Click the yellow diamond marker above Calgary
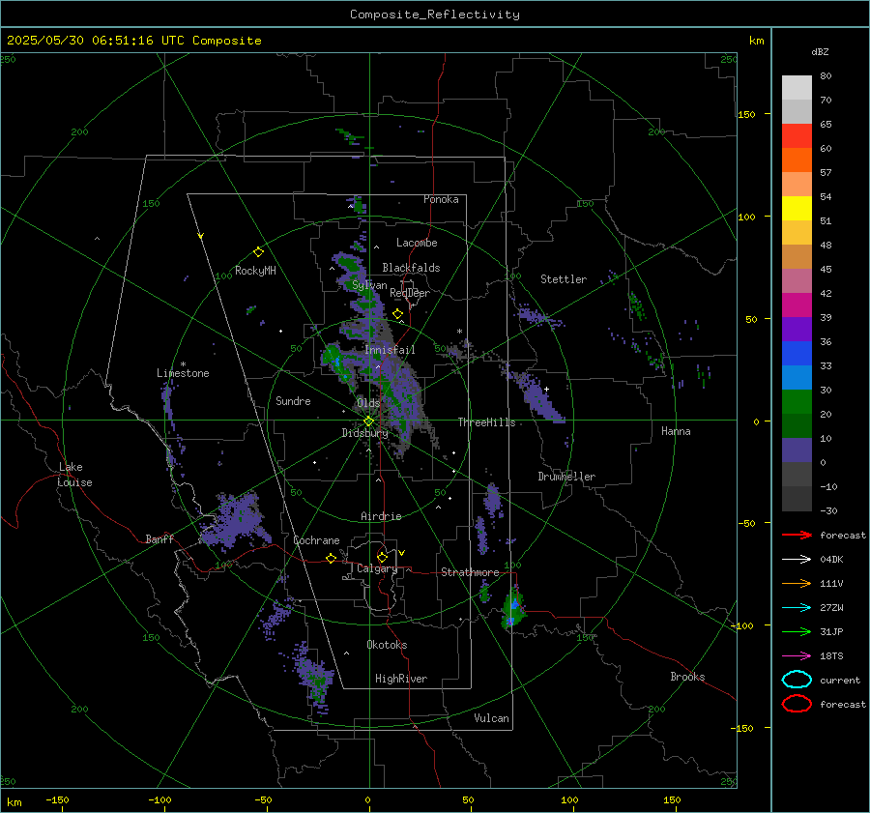870x813 pixels. pyautogui.click(x=382, y=557)
